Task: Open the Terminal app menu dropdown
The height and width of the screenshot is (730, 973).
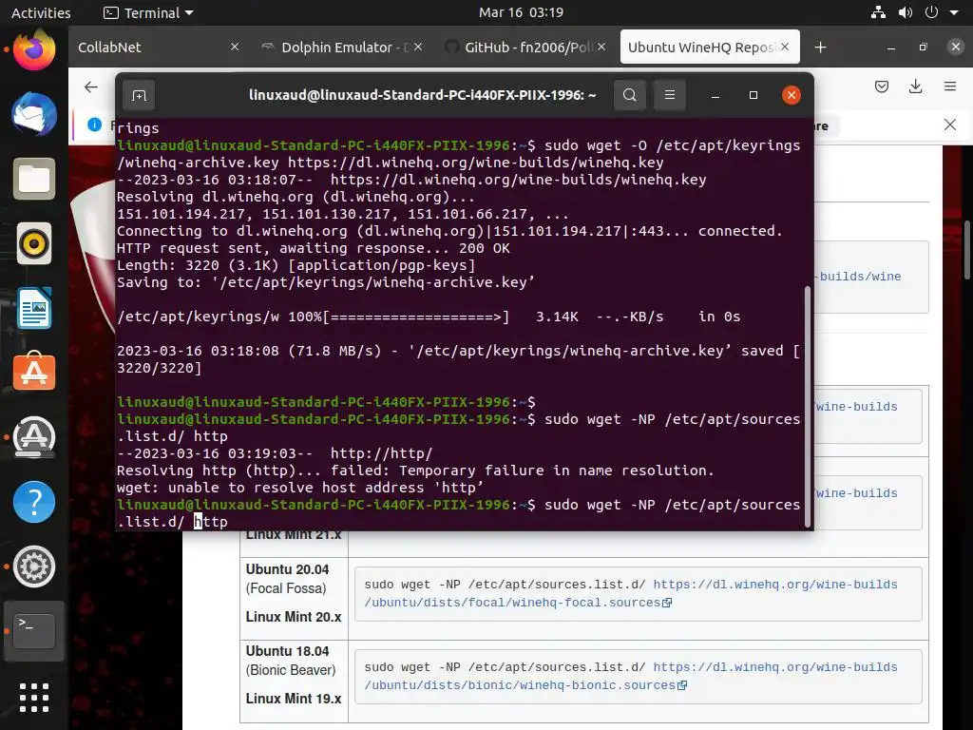Action: [148, 12]
